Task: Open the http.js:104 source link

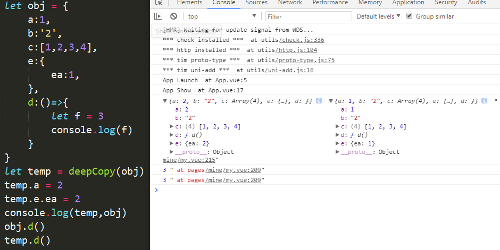Action: pyautogui.click(x=297, y=50)
